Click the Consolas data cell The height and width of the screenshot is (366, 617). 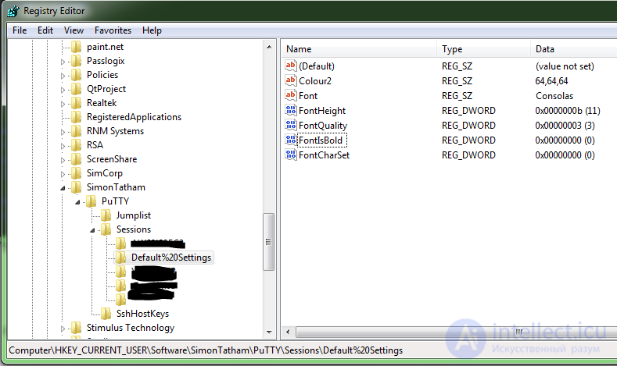click(554, 96)
